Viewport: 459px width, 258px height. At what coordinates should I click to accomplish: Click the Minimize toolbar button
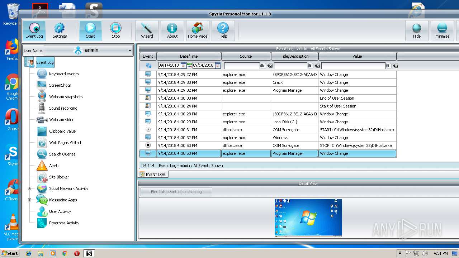[442, 30]
